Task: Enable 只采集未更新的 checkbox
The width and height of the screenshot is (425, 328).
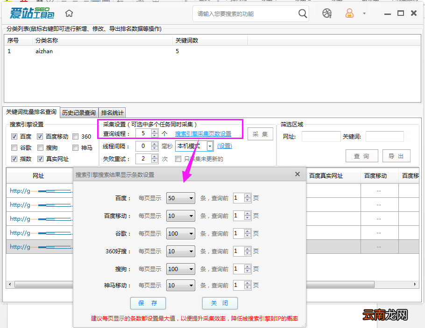Action: pyautogui.click(x=178, y=159)
